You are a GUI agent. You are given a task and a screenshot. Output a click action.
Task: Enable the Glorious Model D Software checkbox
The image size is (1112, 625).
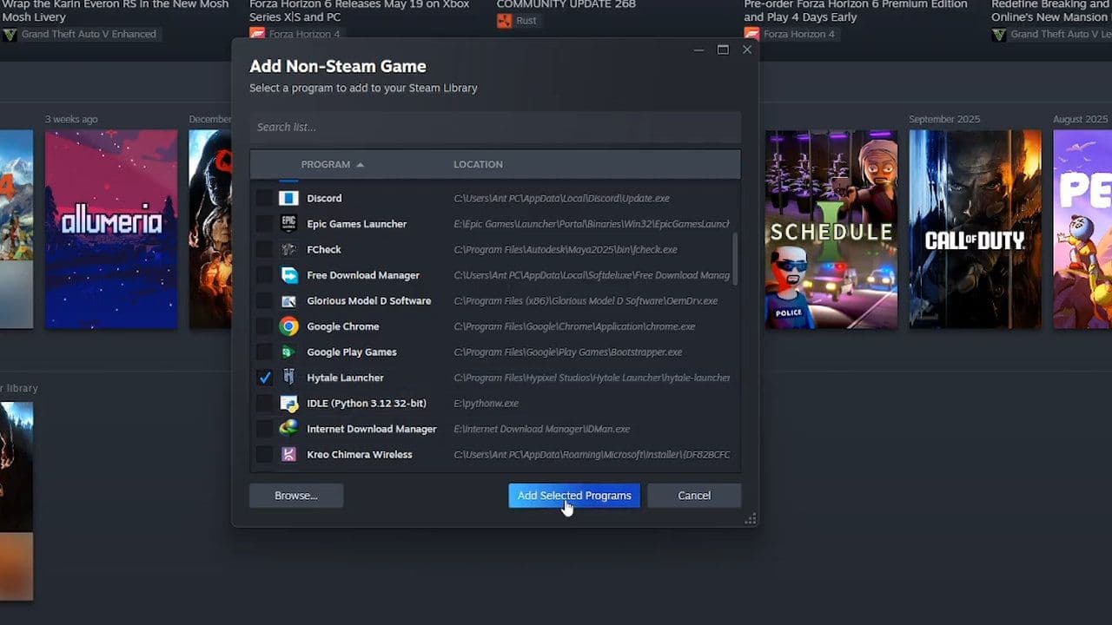point(264,301)
